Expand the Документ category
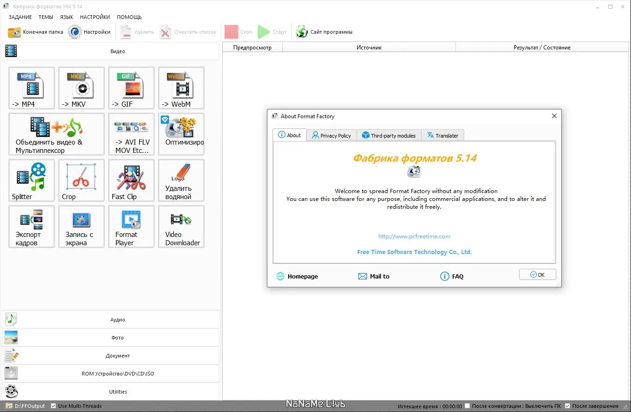 [x=110, y=356]
